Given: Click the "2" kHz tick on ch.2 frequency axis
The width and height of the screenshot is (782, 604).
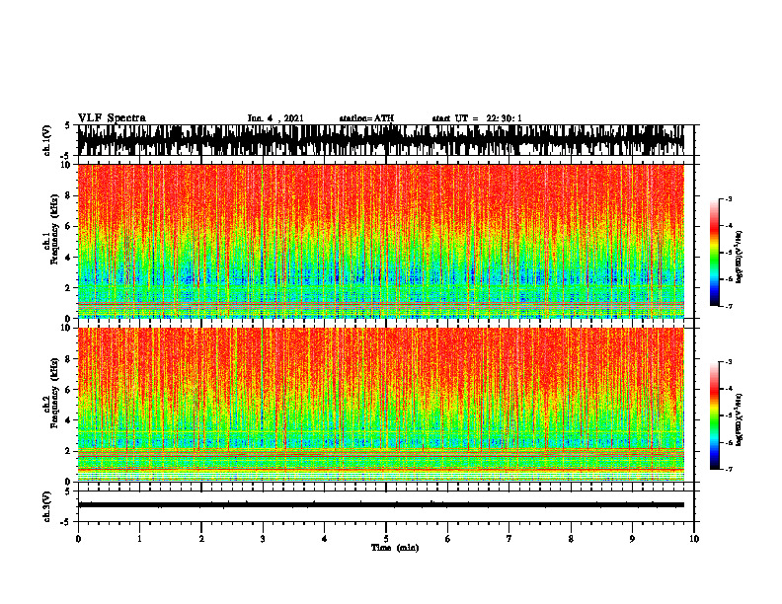Looking at the screenshot, I should 68,451.
